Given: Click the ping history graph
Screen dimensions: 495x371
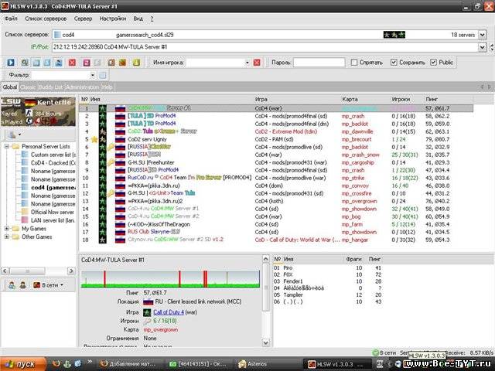Looking at the screenshot, I should 170,279.
